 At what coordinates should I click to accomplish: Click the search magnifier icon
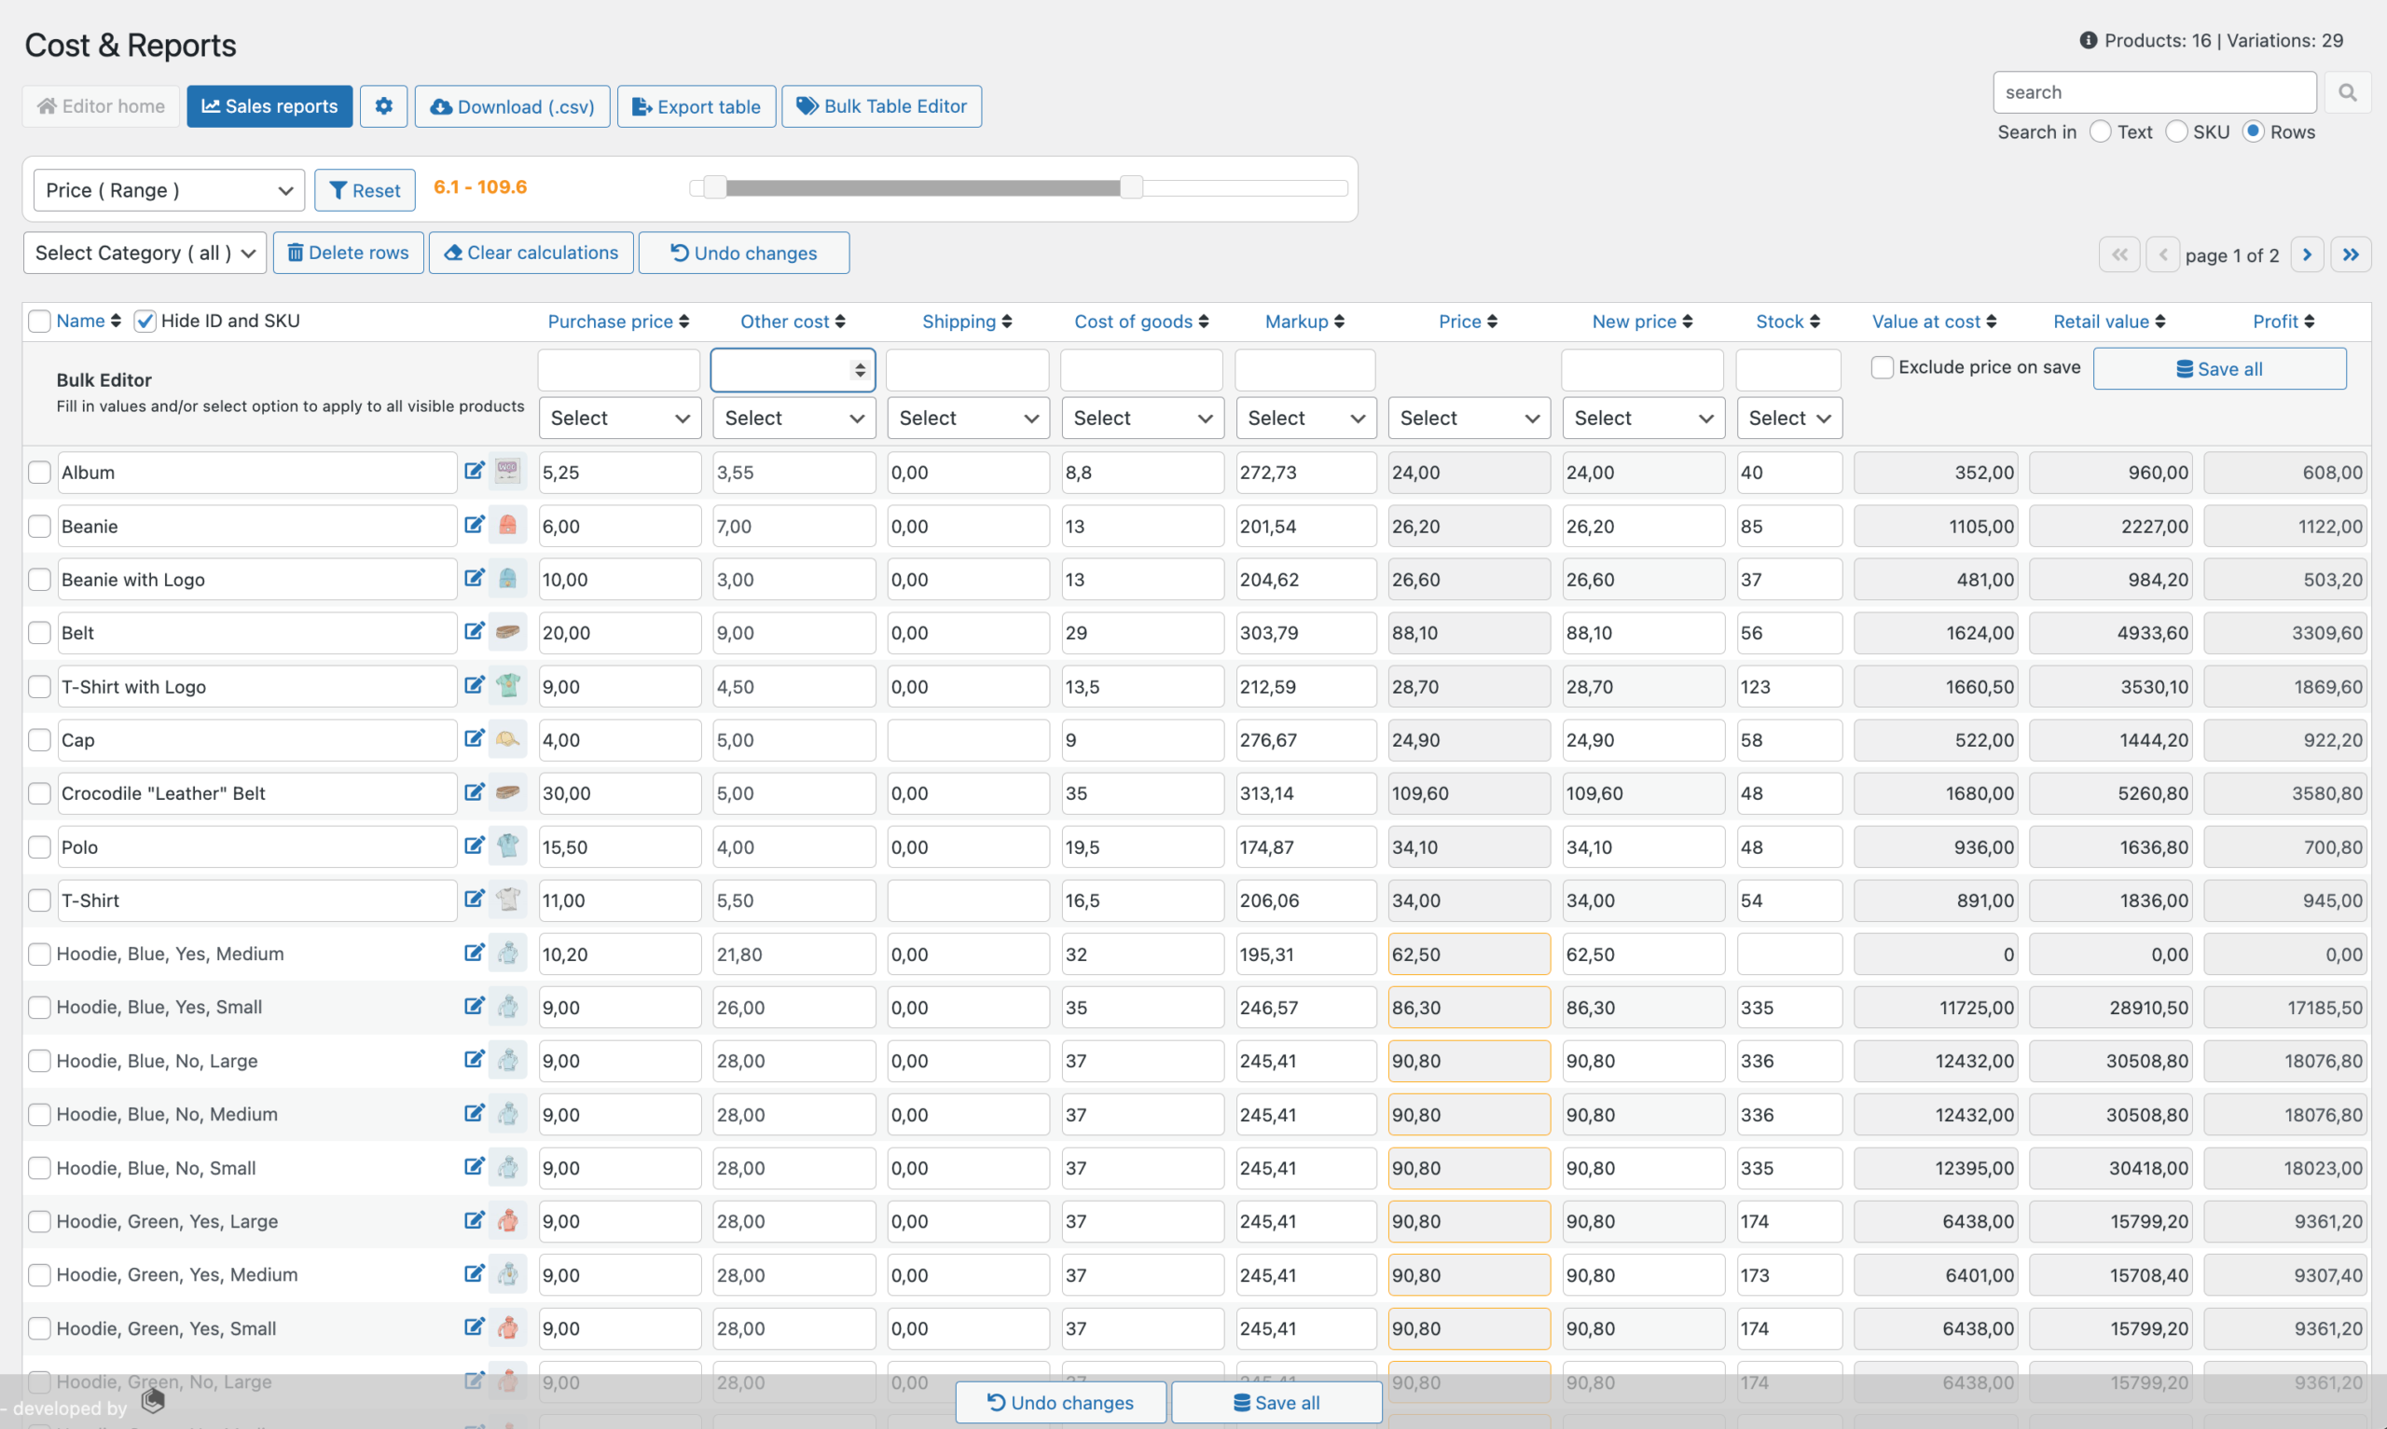2348,92
